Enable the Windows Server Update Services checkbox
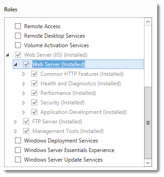This screenshot has width=164, height=177. tap(18, 160)
